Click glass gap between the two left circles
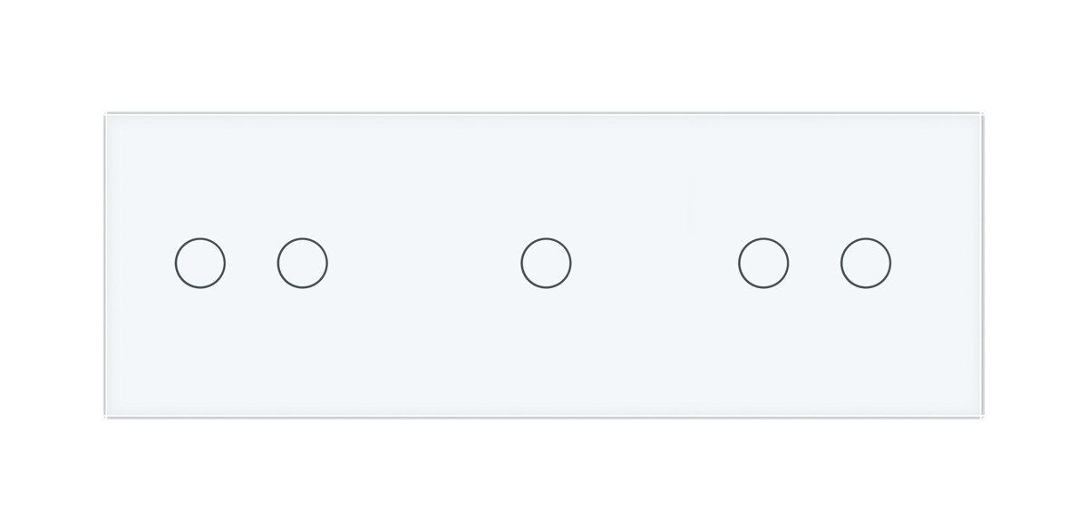1088x531 pixels. point(251,263)
